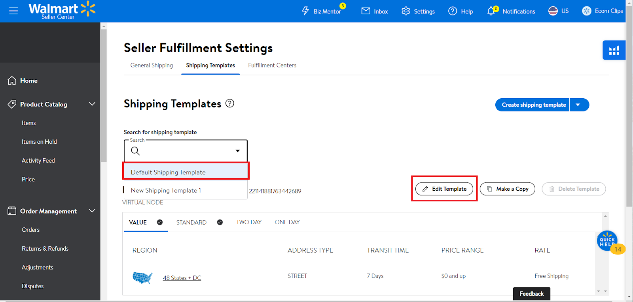The image size is (633, 302).
Task: Open Adjustments in sidebar
Action: pos(38,268)
